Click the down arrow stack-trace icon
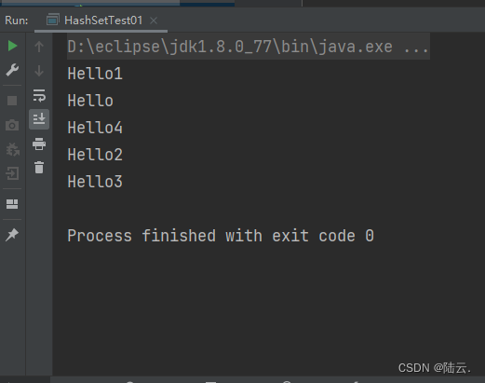485x383 pixels. point(39,71)
